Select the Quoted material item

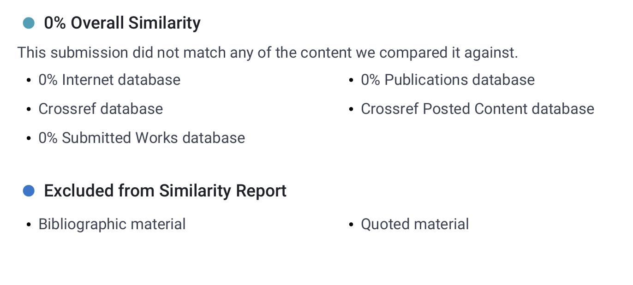pos(414,224)
